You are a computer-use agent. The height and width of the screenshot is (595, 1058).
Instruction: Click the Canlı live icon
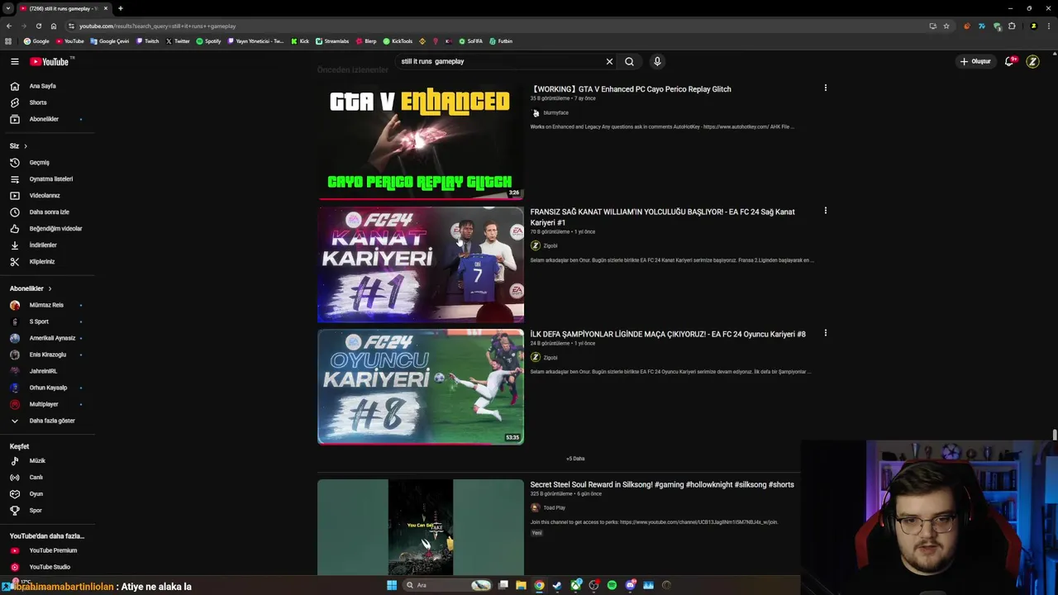[x=14, y=478]
